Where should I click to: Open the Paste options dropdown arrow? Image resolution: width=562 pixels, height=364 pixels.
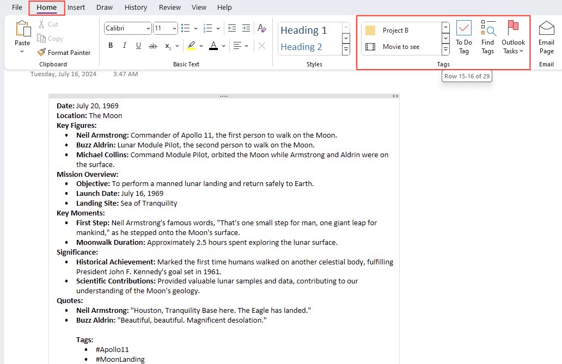coord(22,52)
